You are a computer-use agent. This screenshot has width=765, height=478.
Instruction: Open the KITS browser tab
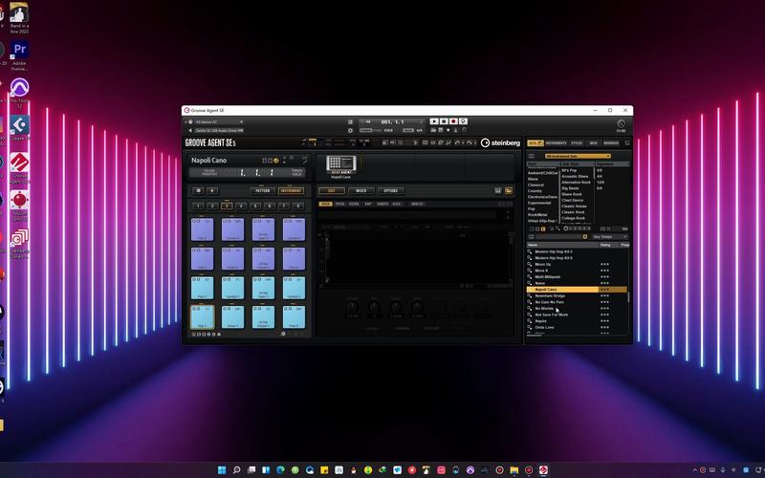click(535, 142)
